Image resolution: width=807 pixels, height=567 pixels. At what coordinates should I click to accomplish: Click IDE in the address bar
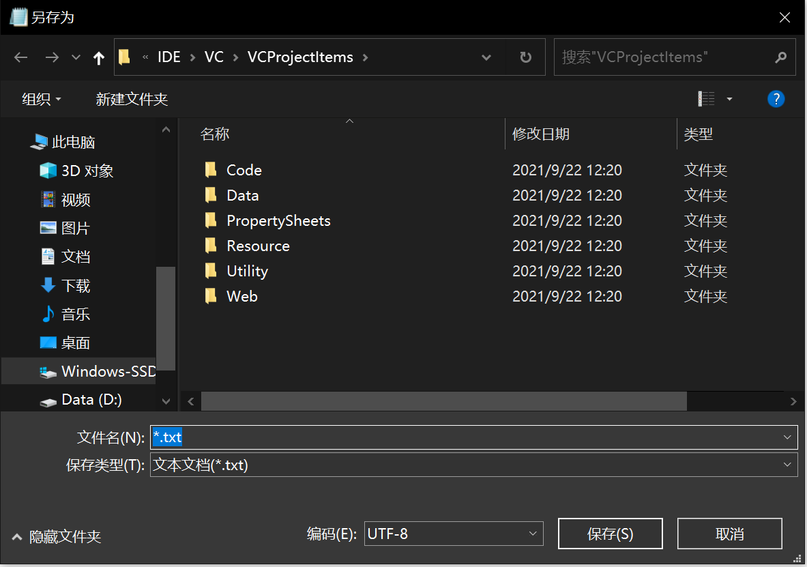(168, 57)
